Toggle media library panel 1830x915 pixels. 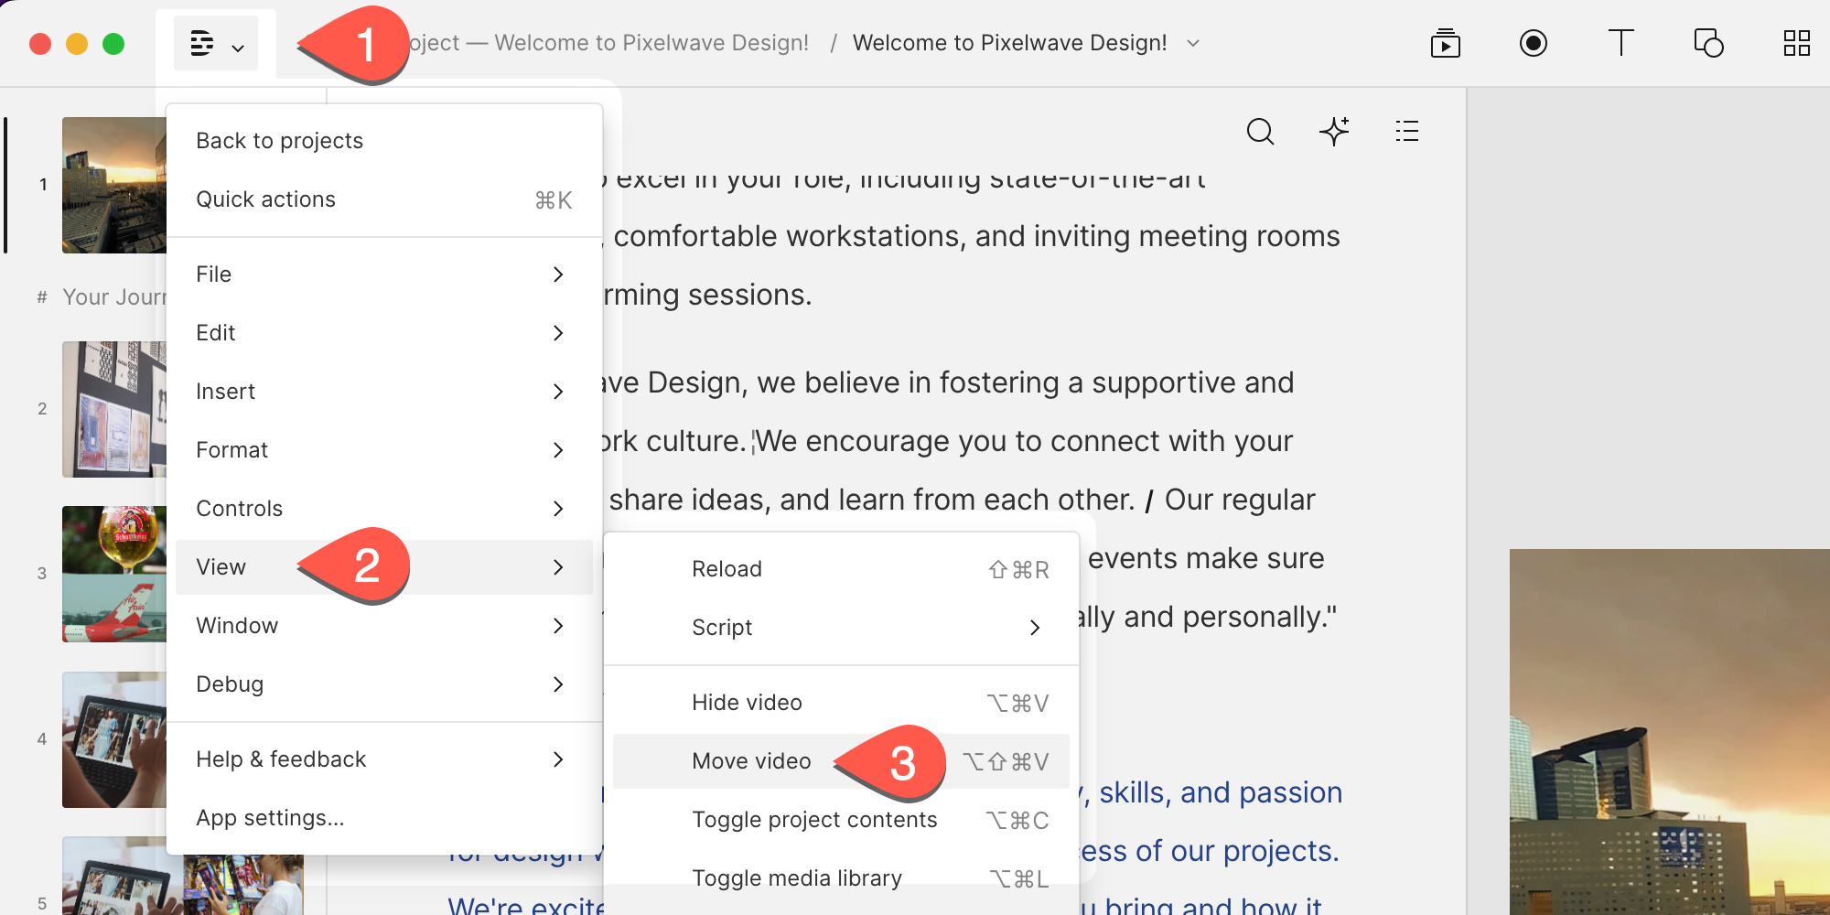click(841, 878)
